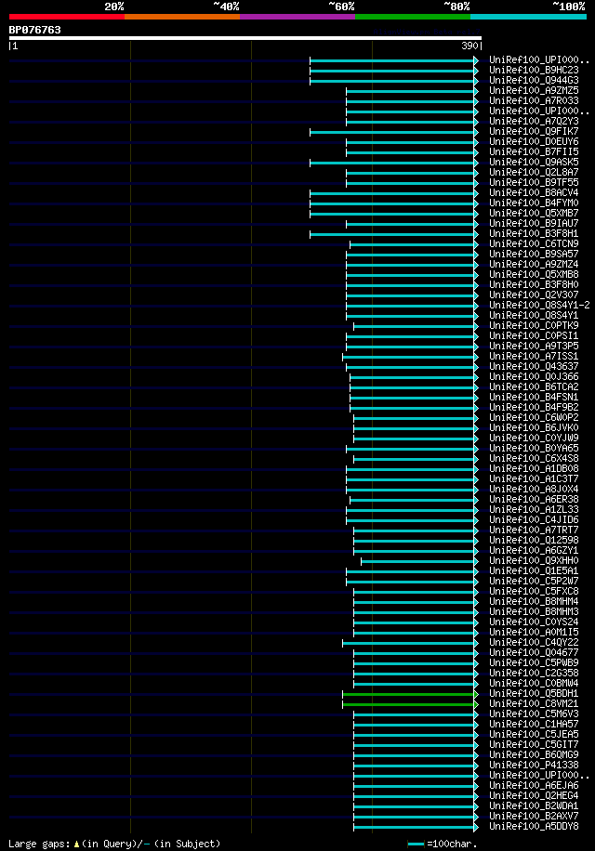Select the UniRef100_A9ZMZ4 label
The image size is (595, 851).
[534, 264]
